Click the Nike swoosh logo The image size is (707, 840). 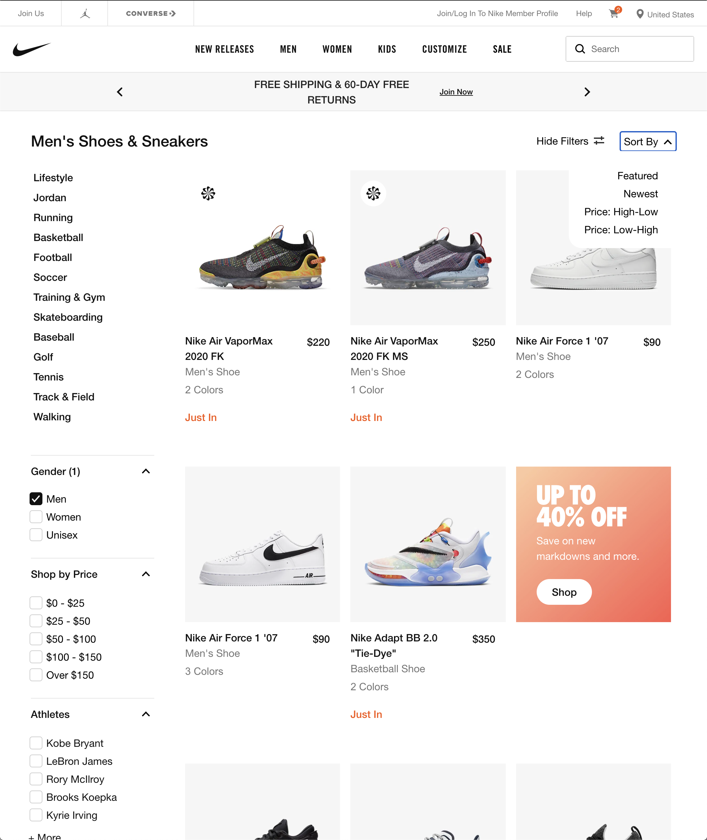[31, 49]
